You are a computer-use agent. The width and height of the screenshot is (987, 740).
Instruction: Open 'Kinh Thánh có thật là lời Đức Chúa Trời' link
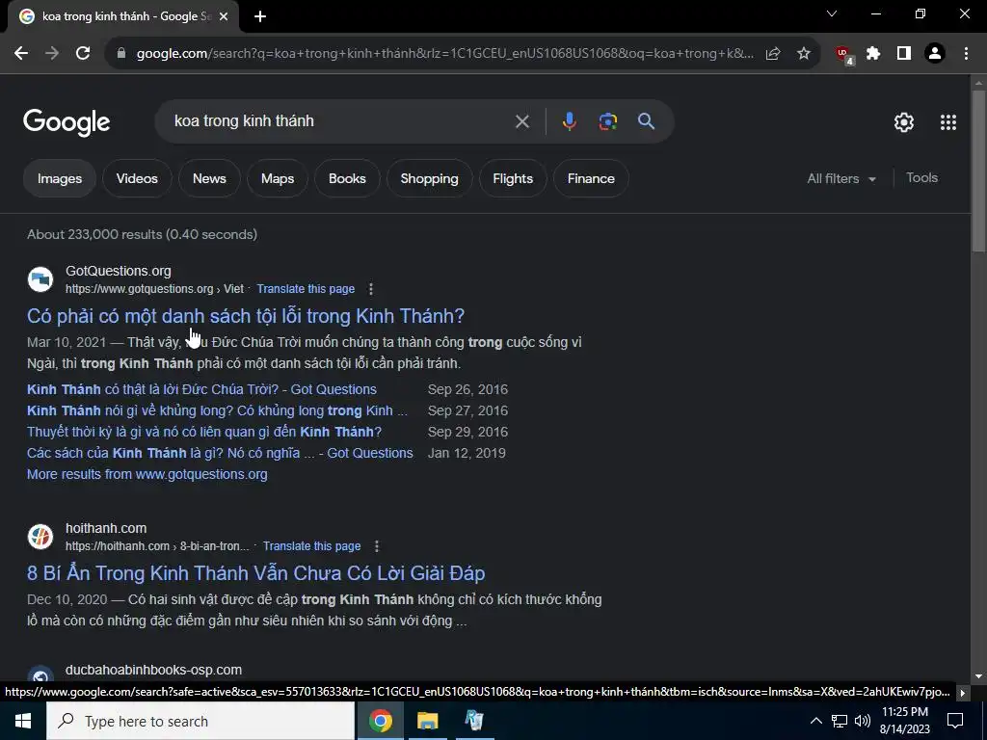(x=201, y=389)
